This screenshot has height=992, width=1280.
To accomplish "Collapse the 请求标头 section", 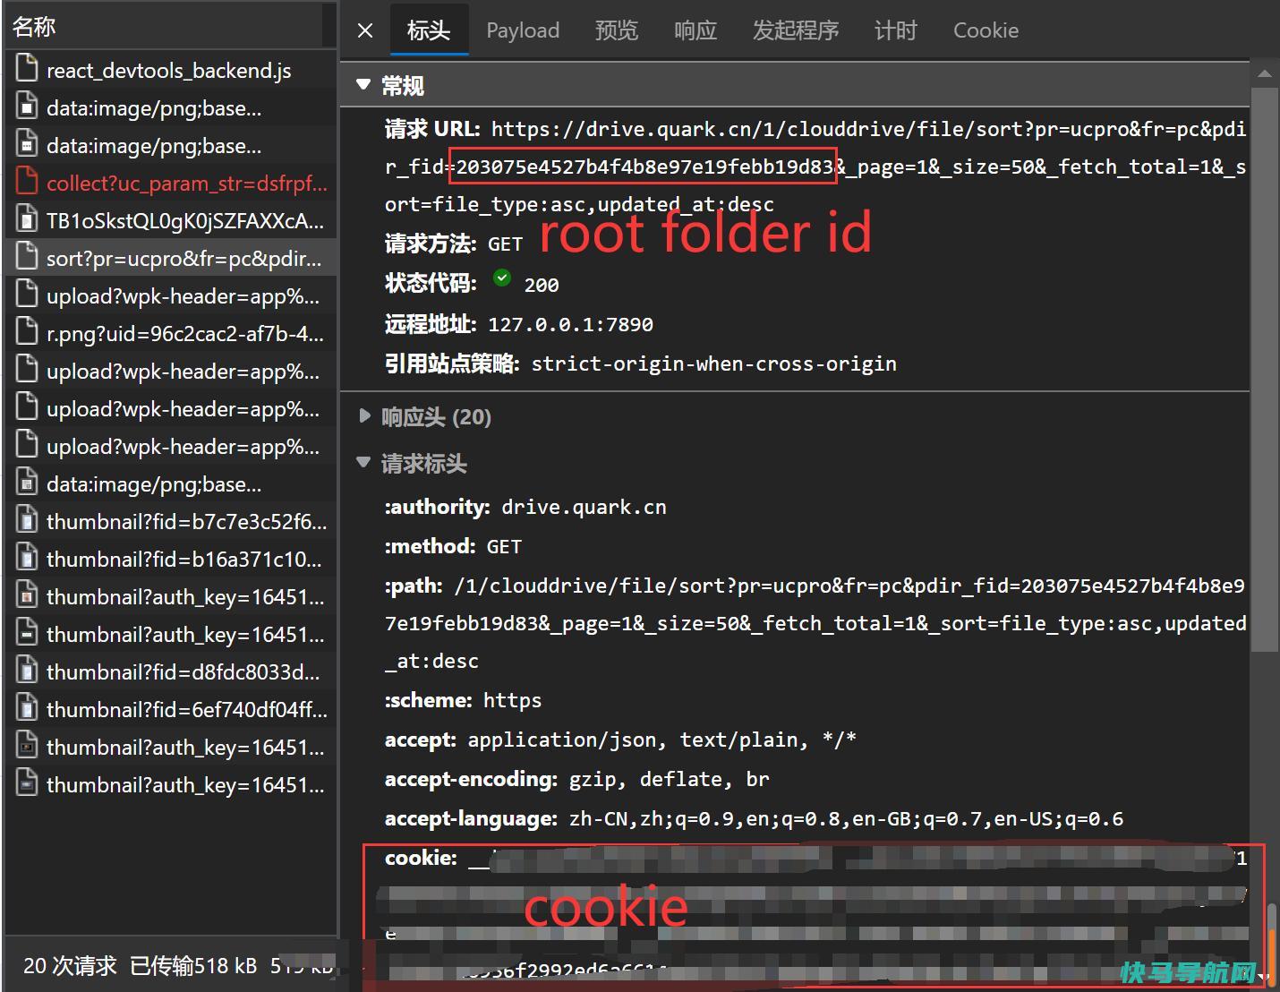I will 363,463.
